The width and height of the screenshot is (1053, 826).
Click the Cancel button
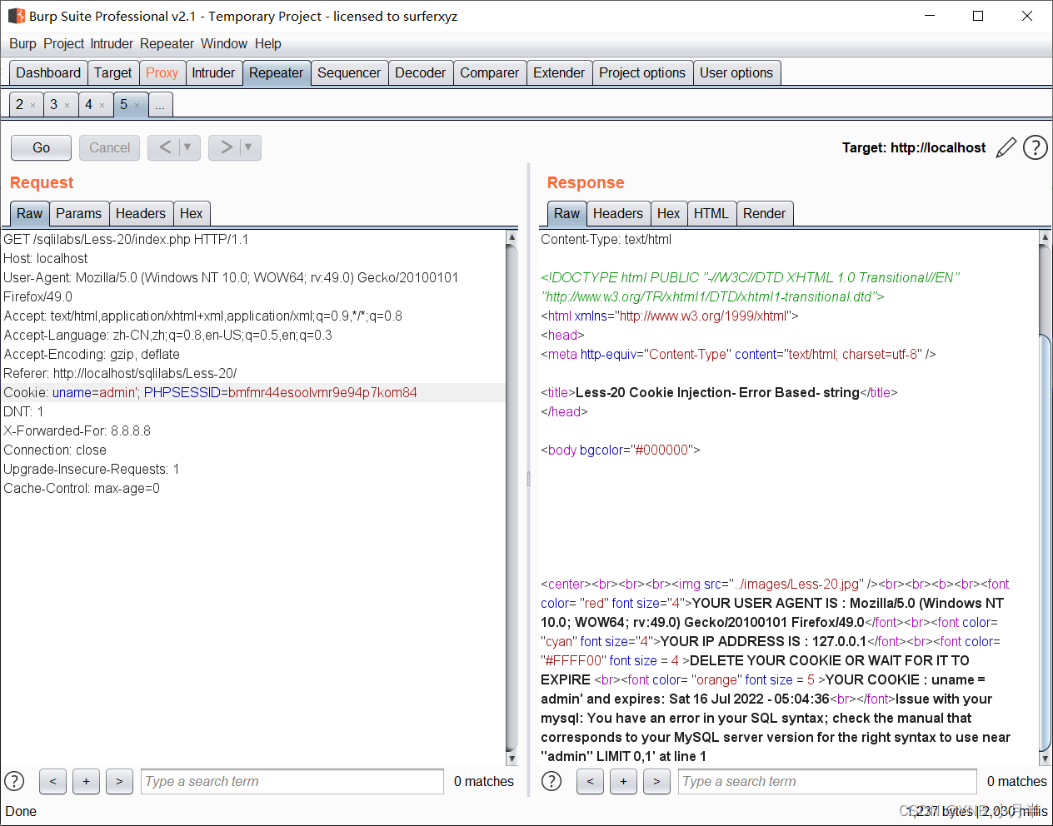point(109,147)
